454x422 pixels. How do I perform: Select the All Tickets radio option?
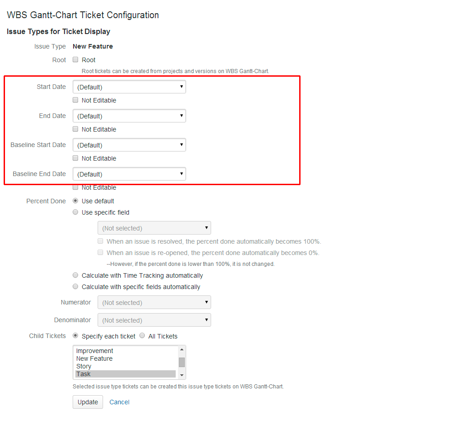pyautogui.click(x=143, y=336)
